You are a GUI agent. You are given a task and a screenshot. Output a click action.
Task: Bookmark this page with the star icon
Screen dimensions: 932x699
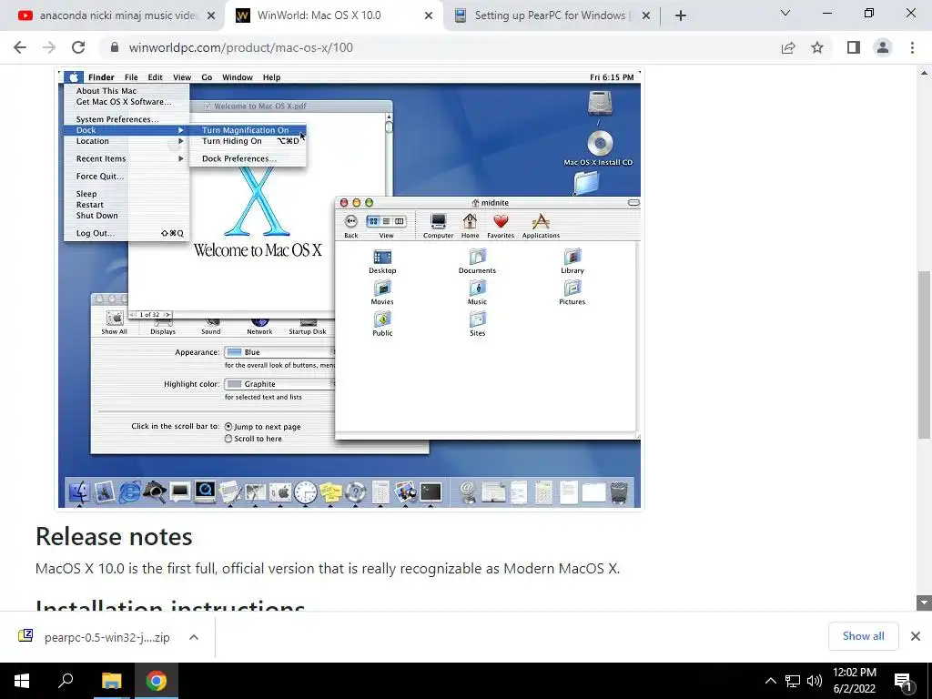(817, 47)
